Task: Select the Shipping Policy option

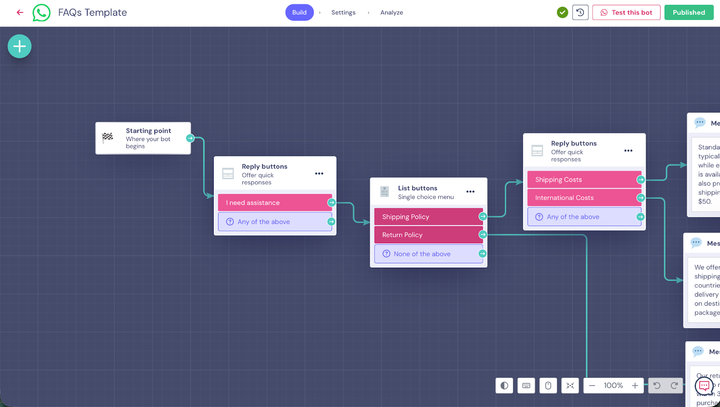Action: click(428, 217)
